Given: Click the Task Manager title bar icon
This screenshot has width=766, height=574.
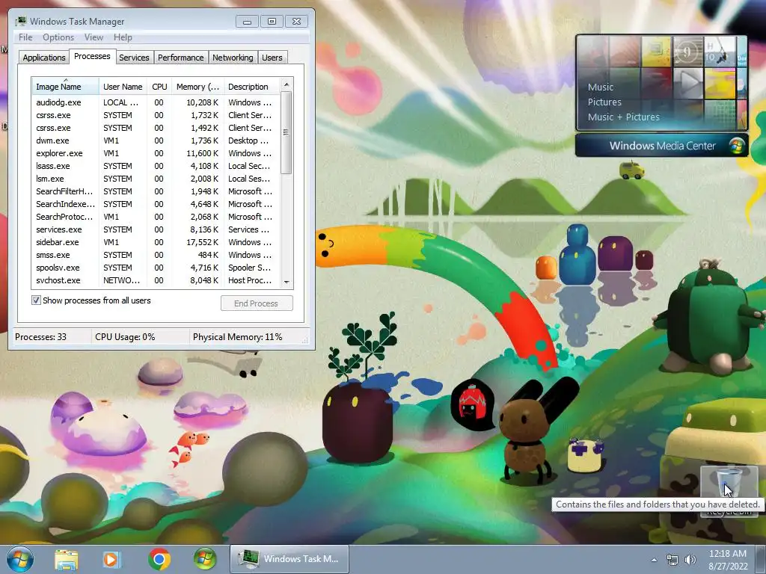Looking at the screenshot, I should [x=20, y=22].
